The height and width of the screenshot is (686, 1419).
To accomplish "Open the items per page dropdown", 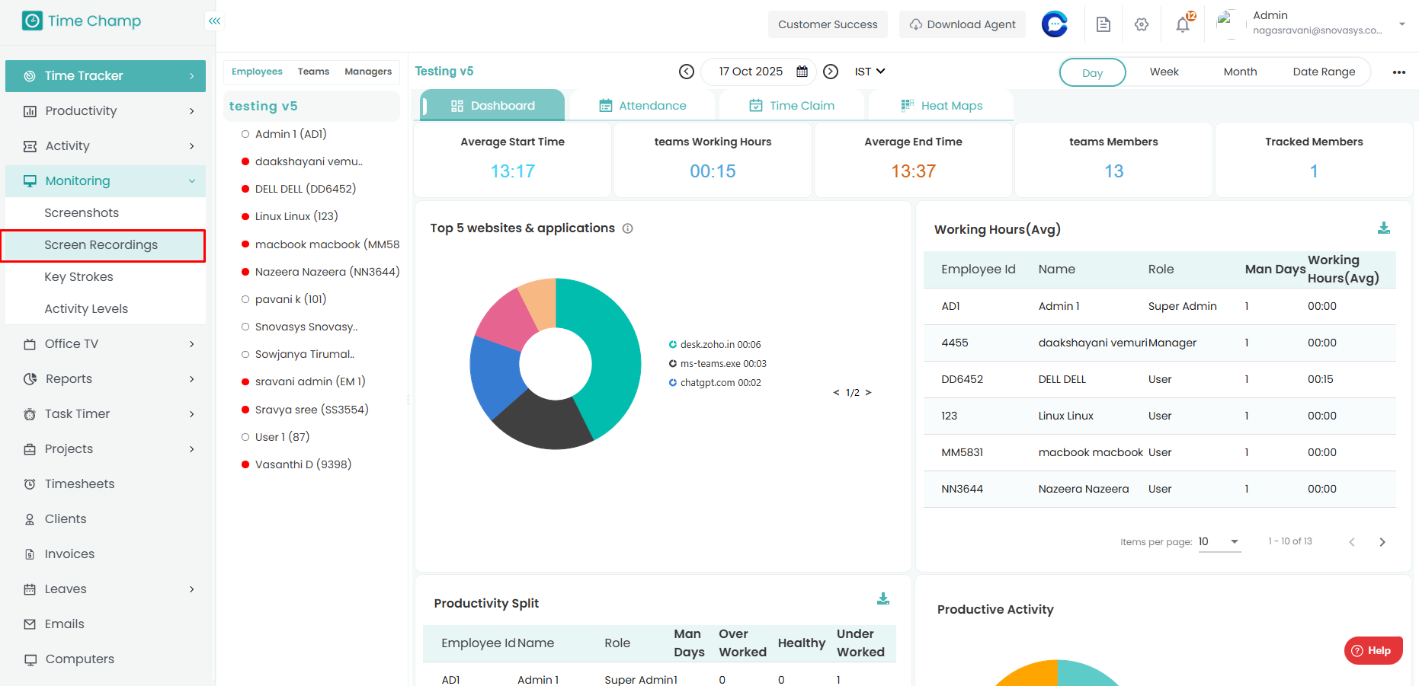I will pos(1219,541).
